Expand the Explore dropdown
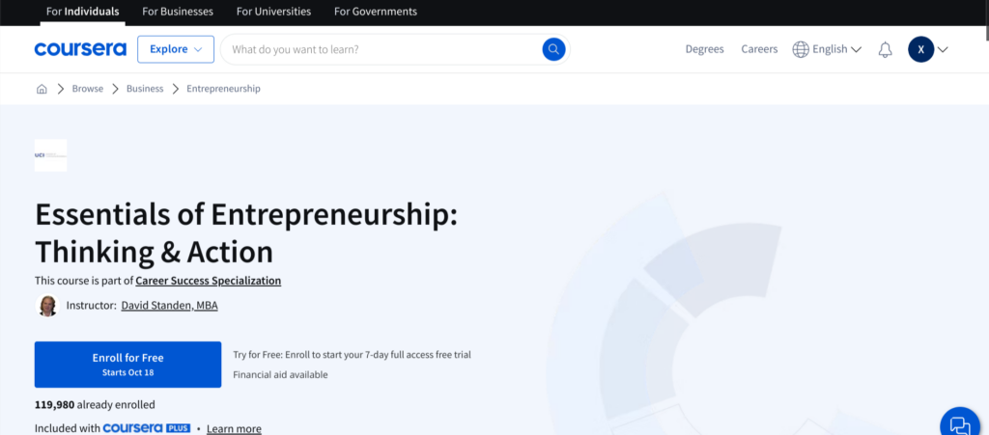Screen dimensions: 989x435 tap(176, 49)
